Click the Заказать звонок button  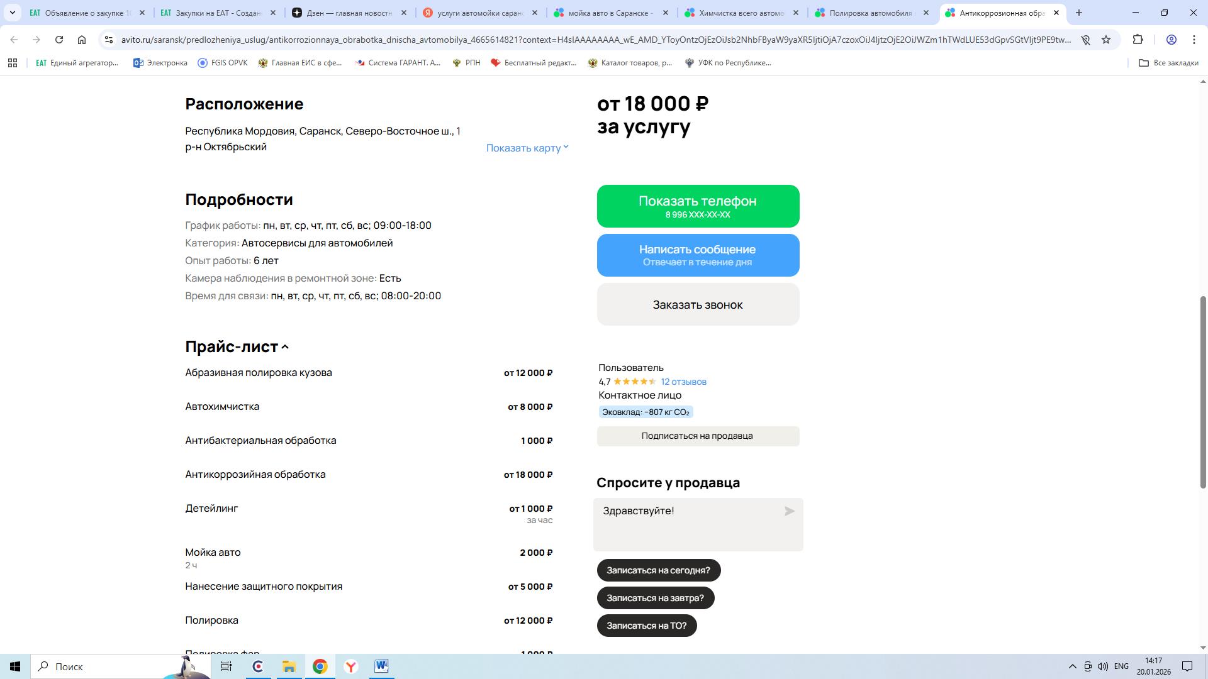[x=698, y=304]
